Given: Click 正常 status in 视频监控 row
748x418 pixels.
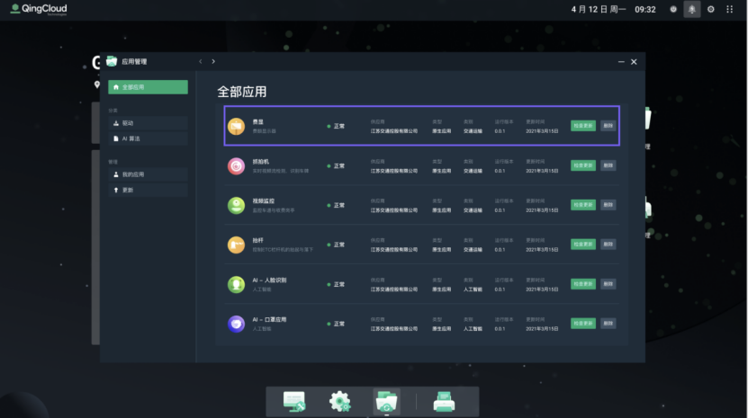Looking at the screenshot, I should 336,206.
